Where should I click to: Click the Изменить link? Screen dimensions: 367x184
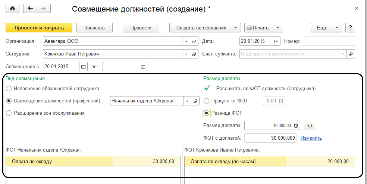(x=311, y=138)
